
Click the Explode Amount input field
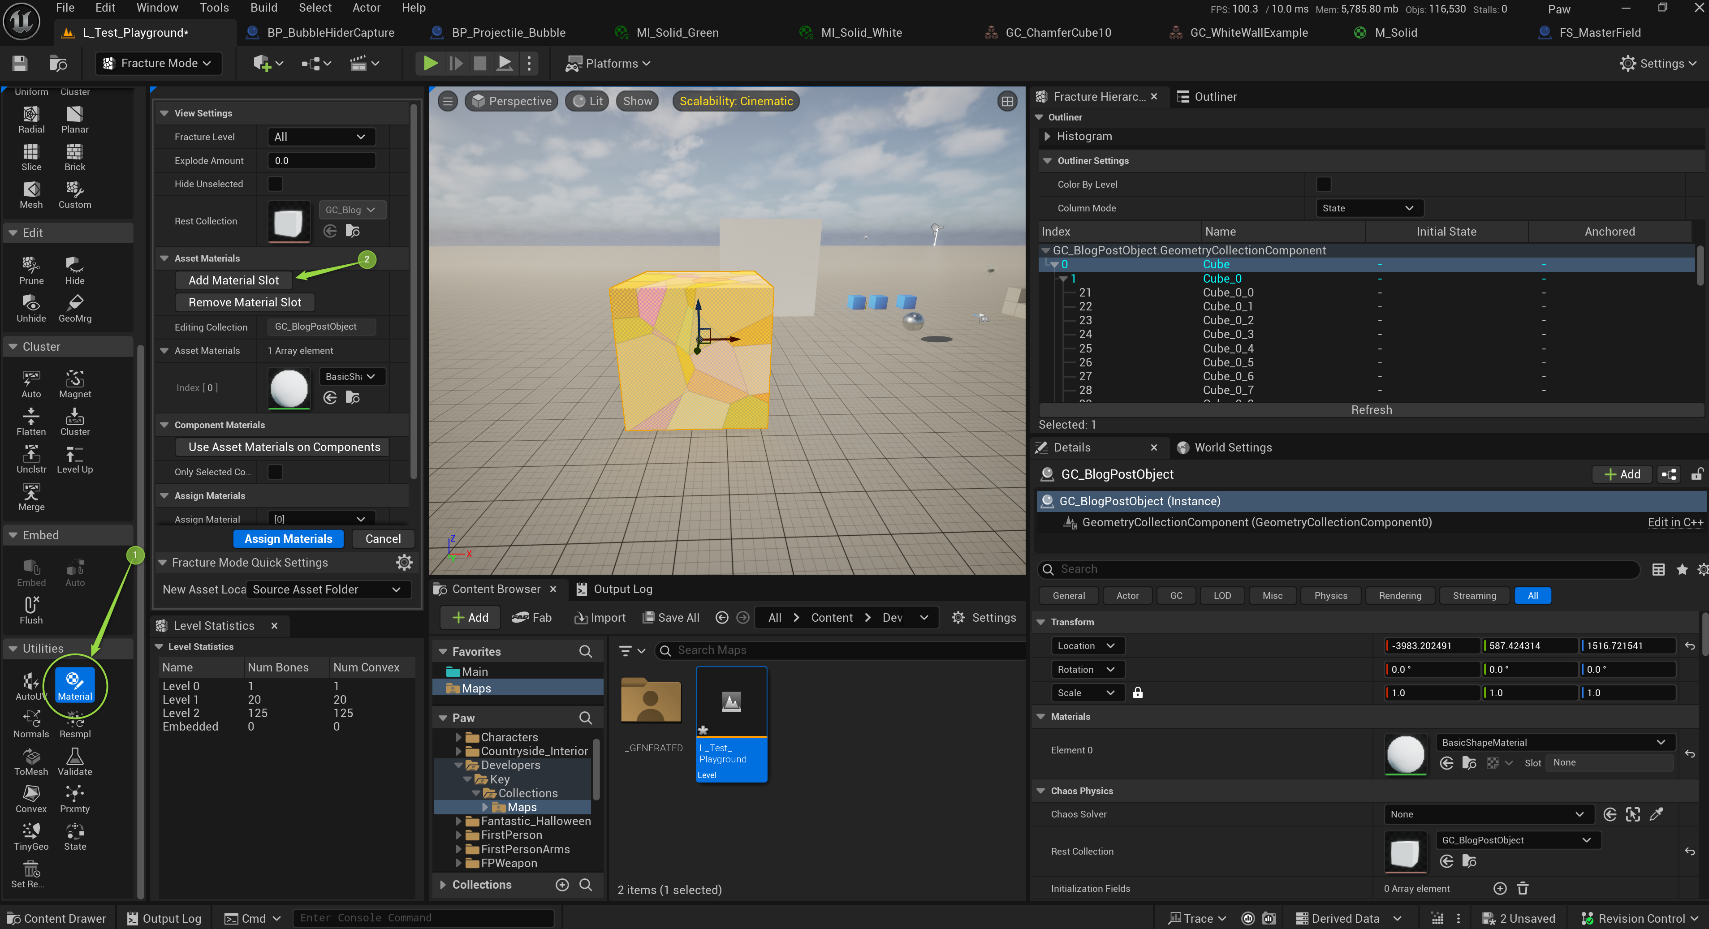click(x=321, y=160)
